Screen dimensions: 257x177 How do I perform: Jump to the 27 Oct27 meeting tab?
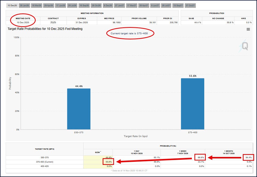tap(190, 5)
